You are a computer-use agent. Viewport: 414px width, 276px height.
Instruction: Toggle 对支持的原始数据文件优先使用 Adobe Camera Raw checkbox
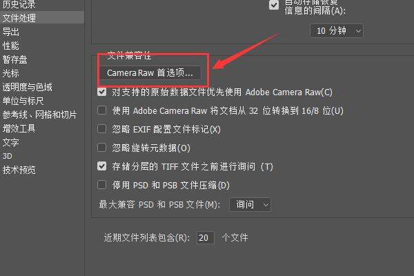click(x=102, y=92)
